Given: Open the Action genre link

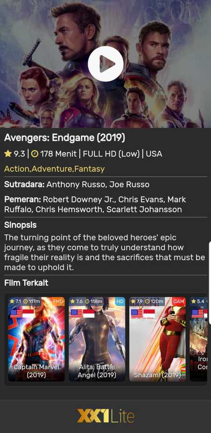Looking at the screenshot, I should click(16, 169).
